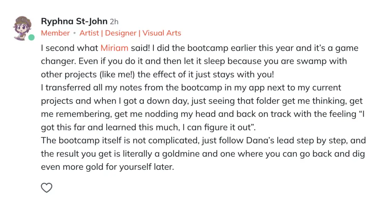Click the Artist tag in the headline
This screenshot has width=390, height=204.
click(89, 33)
